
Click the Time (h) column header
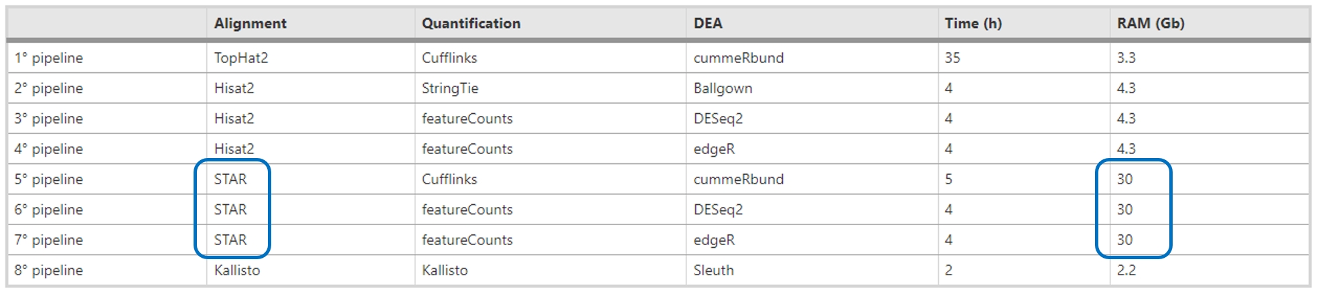coord(973,23)
